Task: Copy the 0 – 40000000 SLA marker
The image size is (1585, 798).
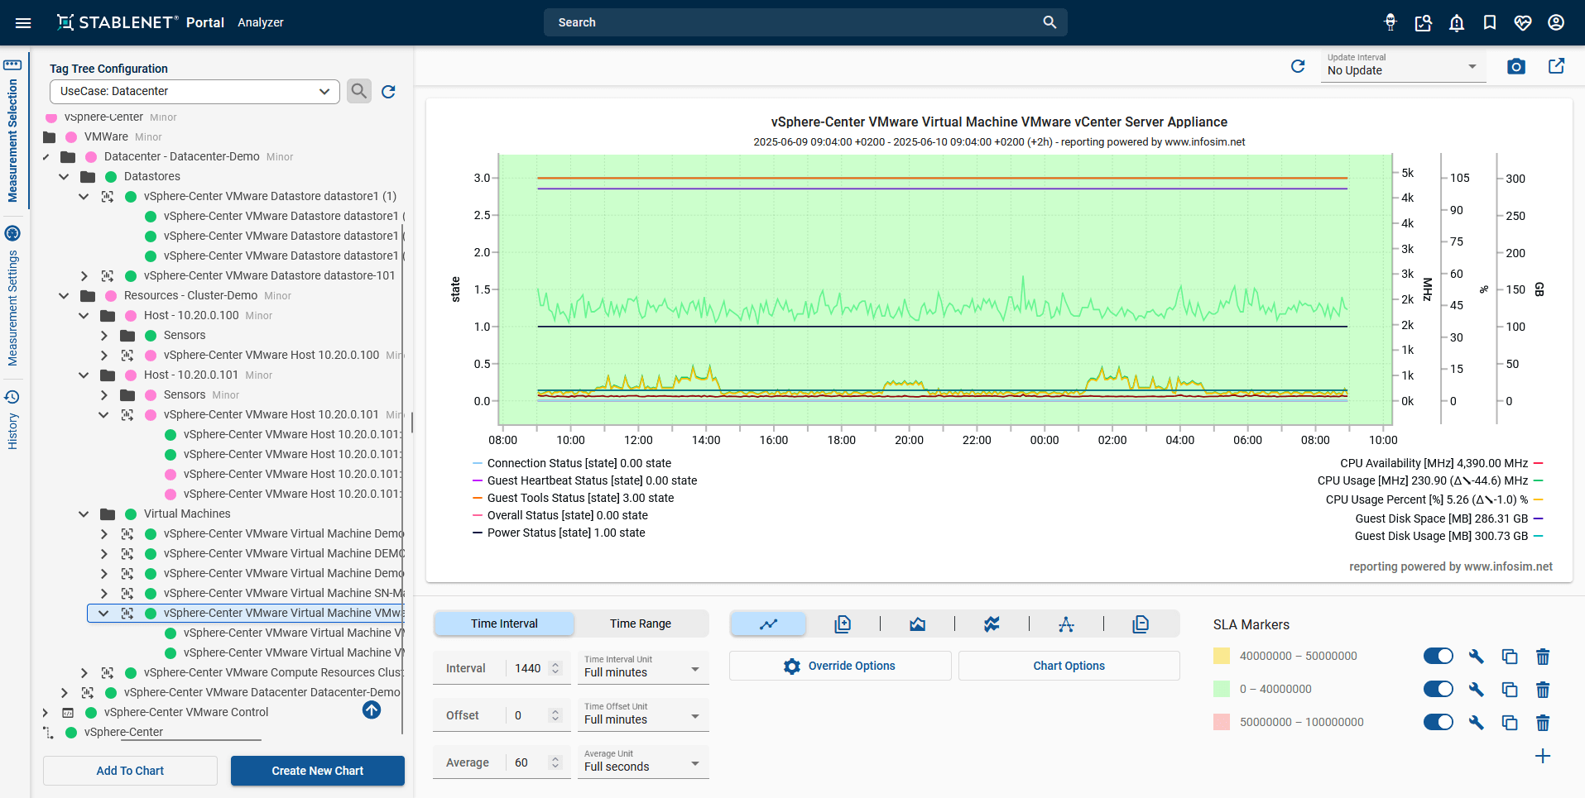Action: 1510,690
